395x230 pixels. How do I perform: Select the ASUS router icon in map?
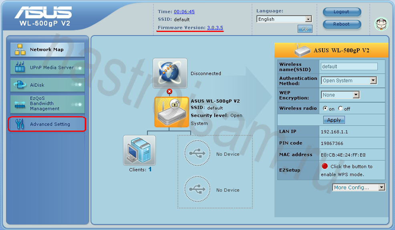click(x=171, y=112)
